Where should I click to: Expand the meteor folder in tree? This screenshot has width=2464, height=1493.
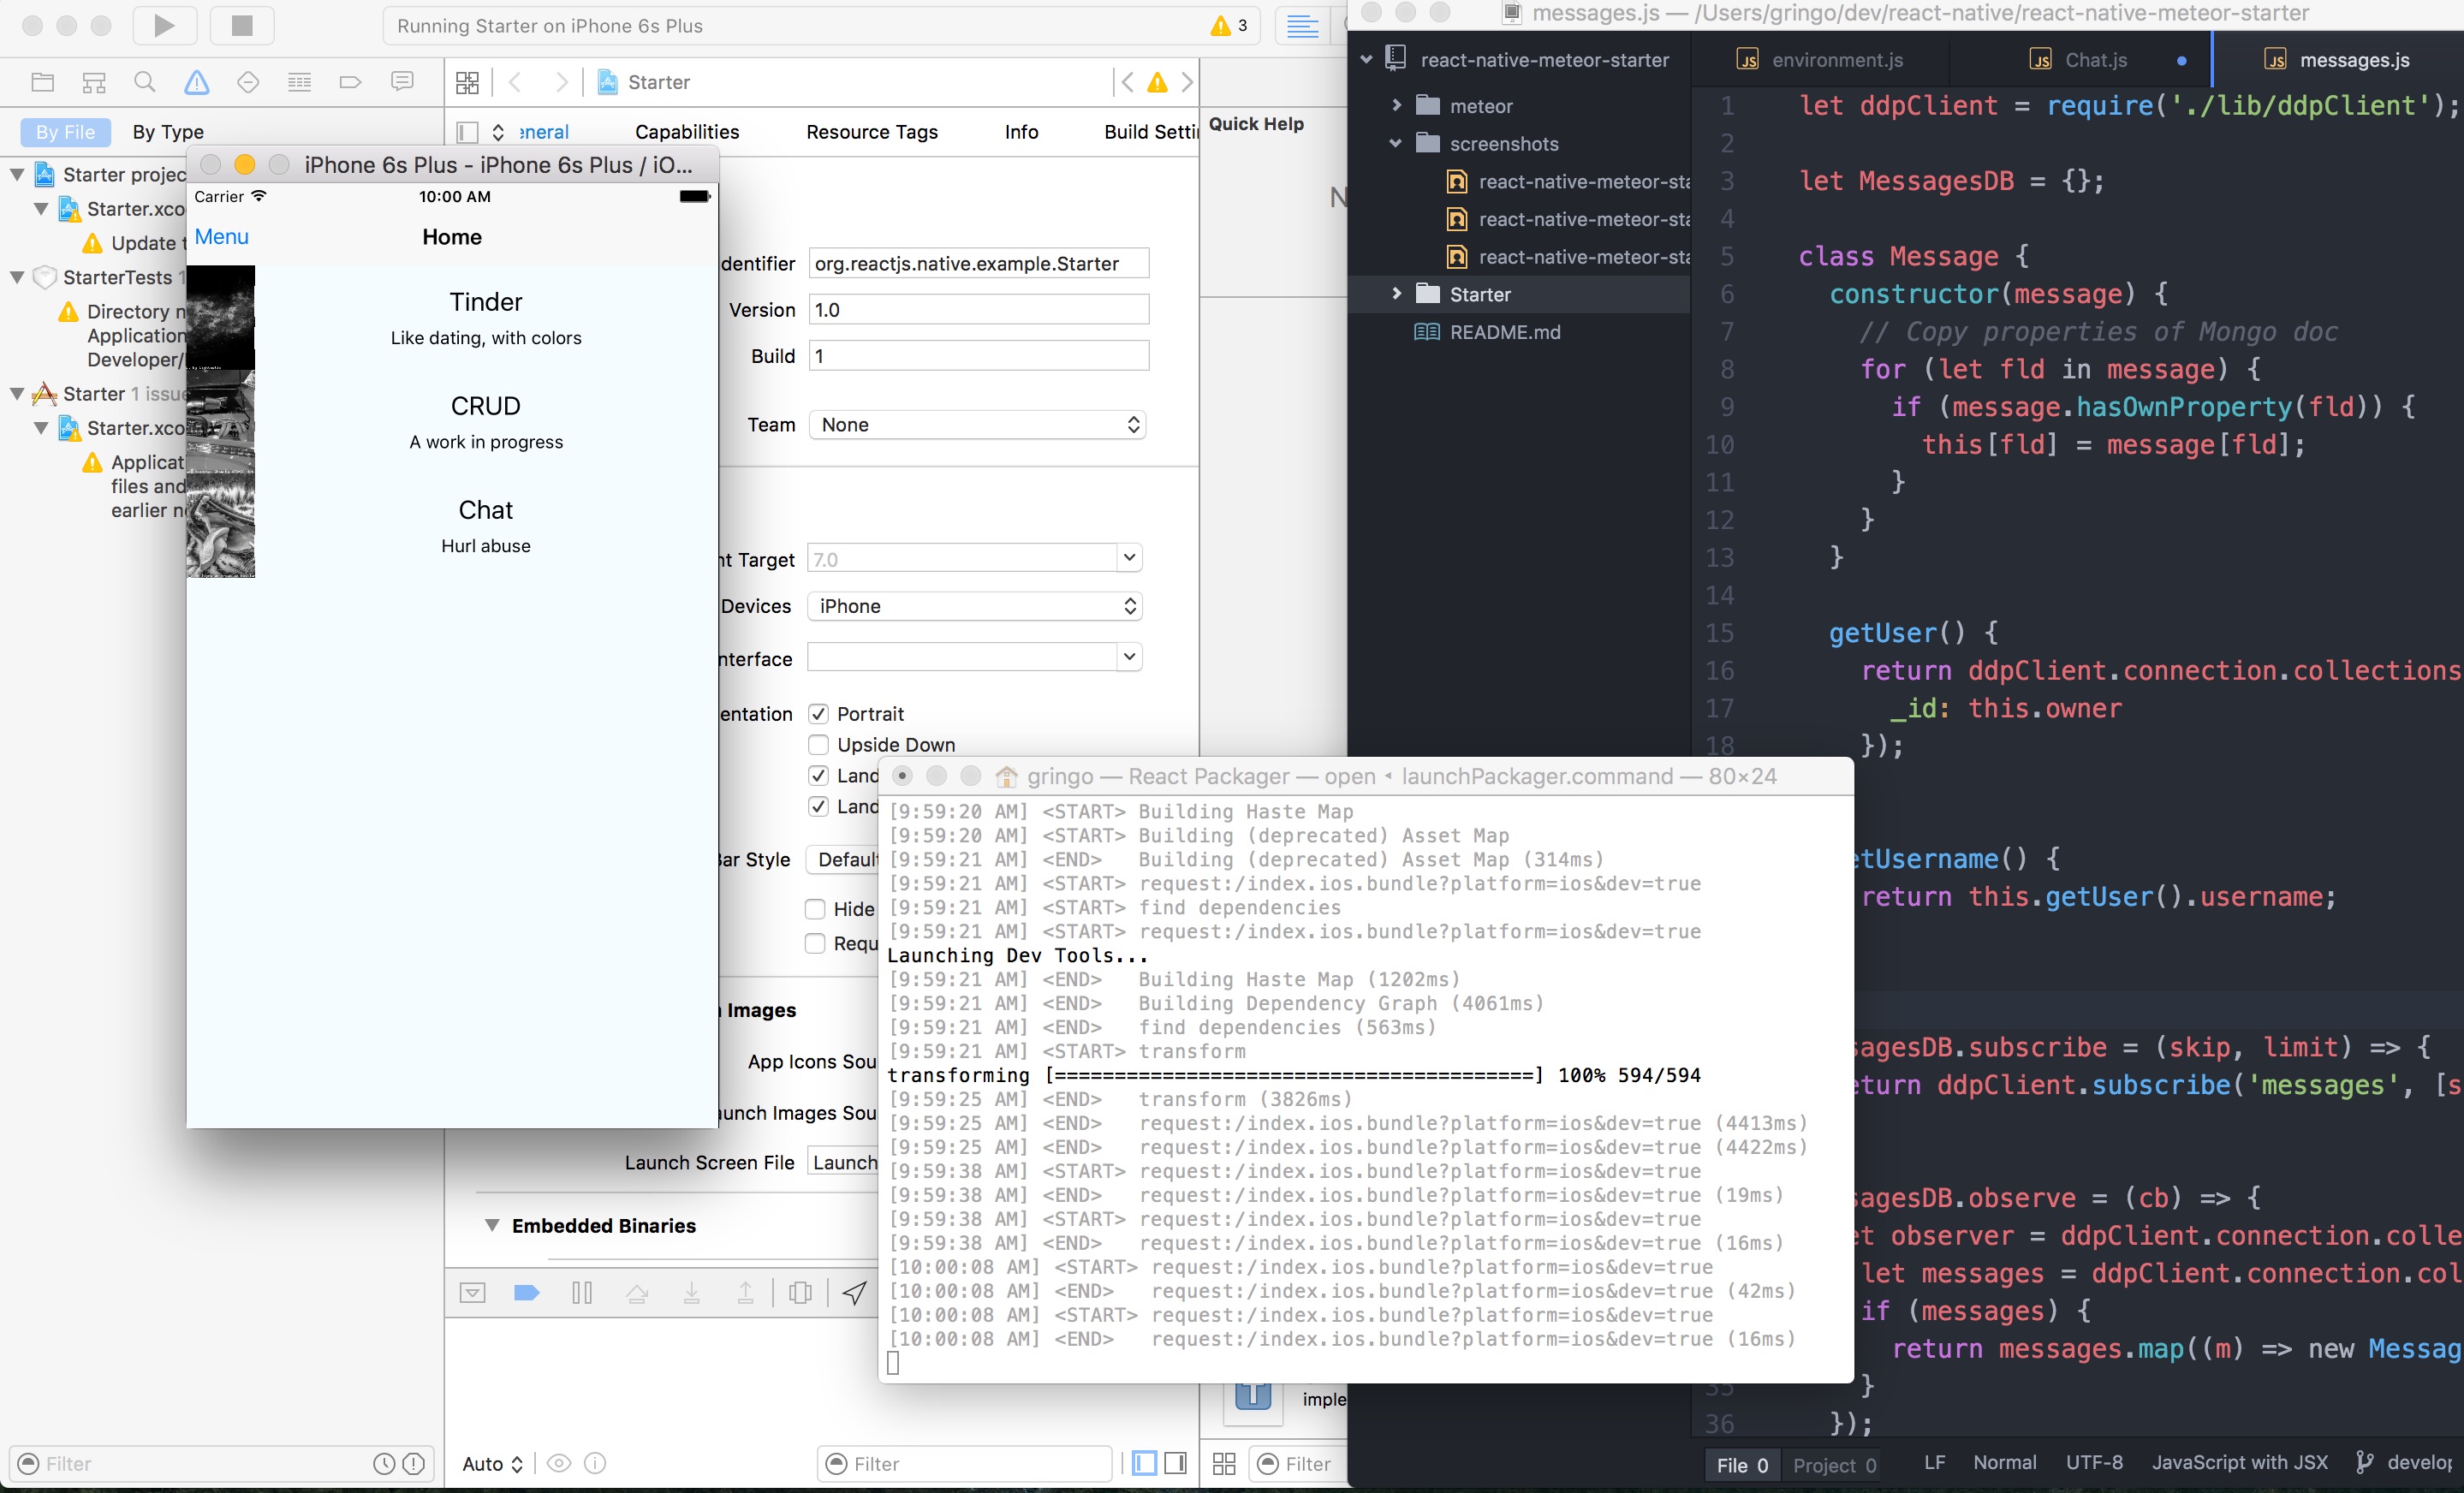(1397, 106)
